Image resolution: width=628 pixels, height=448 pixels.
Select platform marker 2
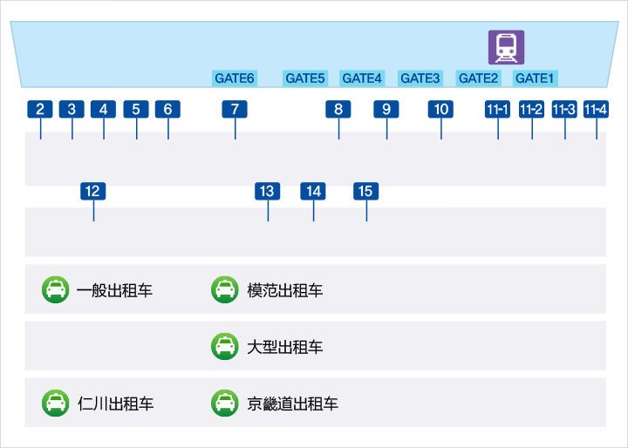coord(40,109)
